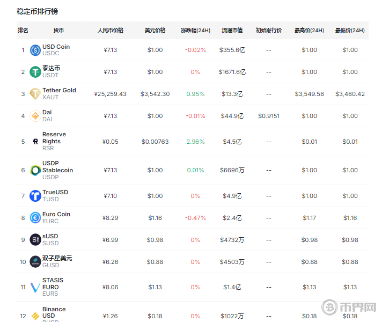This screenshot has width=382, height=322.
Task: Select the Tether Gold XAUT icon
Action: [x=35, y=94]
